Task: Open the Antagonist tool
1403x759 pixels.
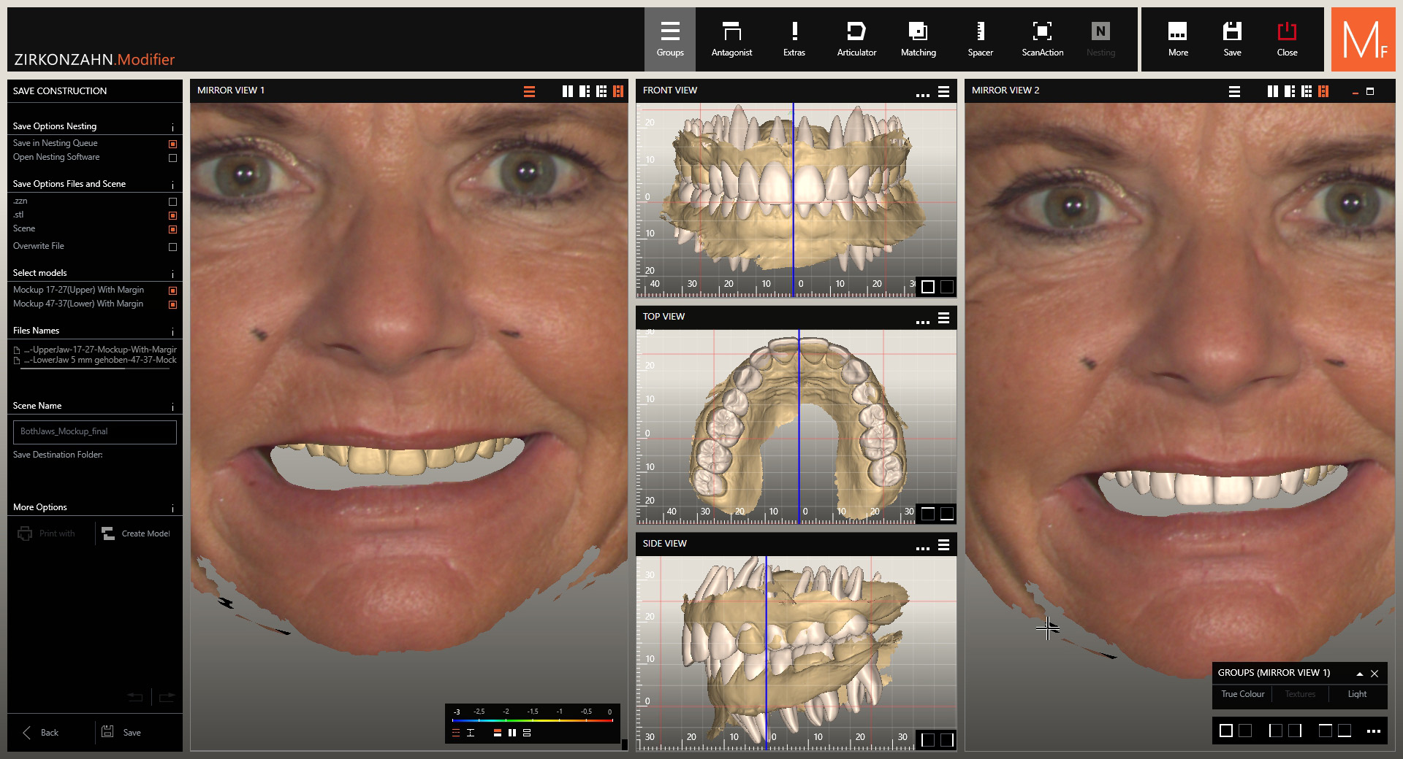Action: click(x=731, y=39)
